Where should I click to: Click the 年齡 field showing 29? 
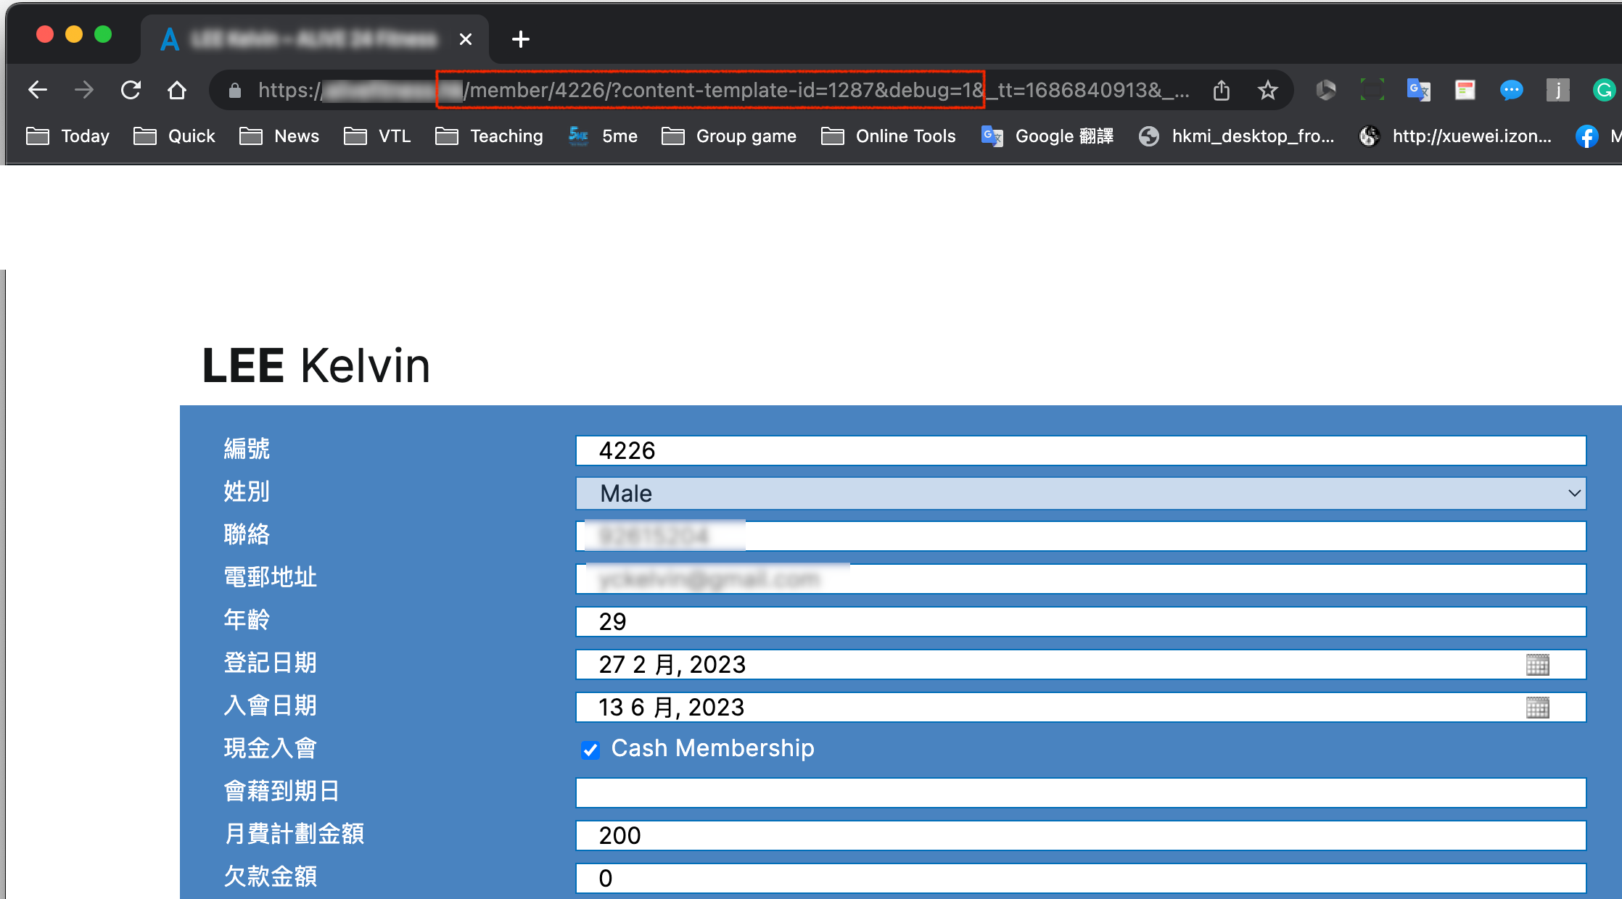(x=1081, y=622)
